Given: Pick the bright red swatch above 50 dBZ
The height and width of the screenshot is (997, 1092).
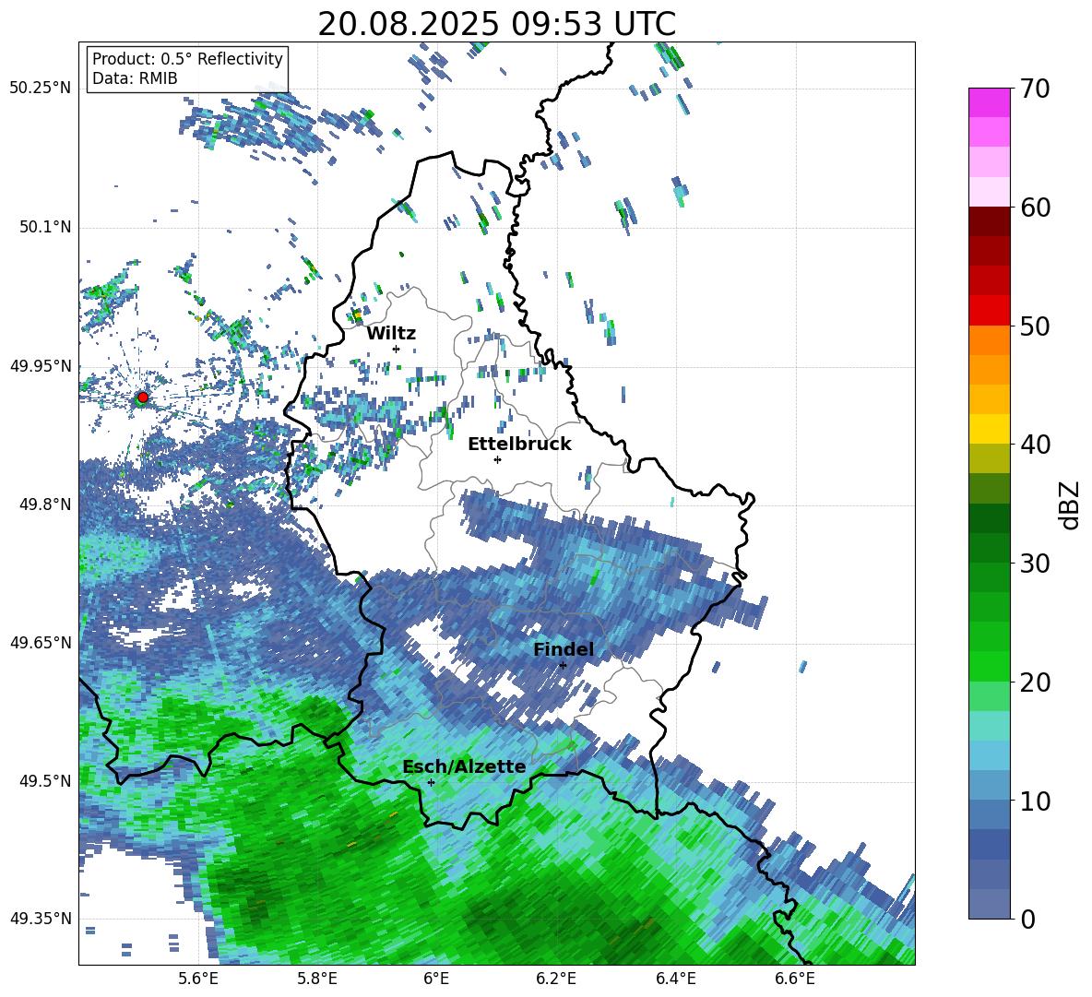Looking at the screenshot, I should coord(989,311).
